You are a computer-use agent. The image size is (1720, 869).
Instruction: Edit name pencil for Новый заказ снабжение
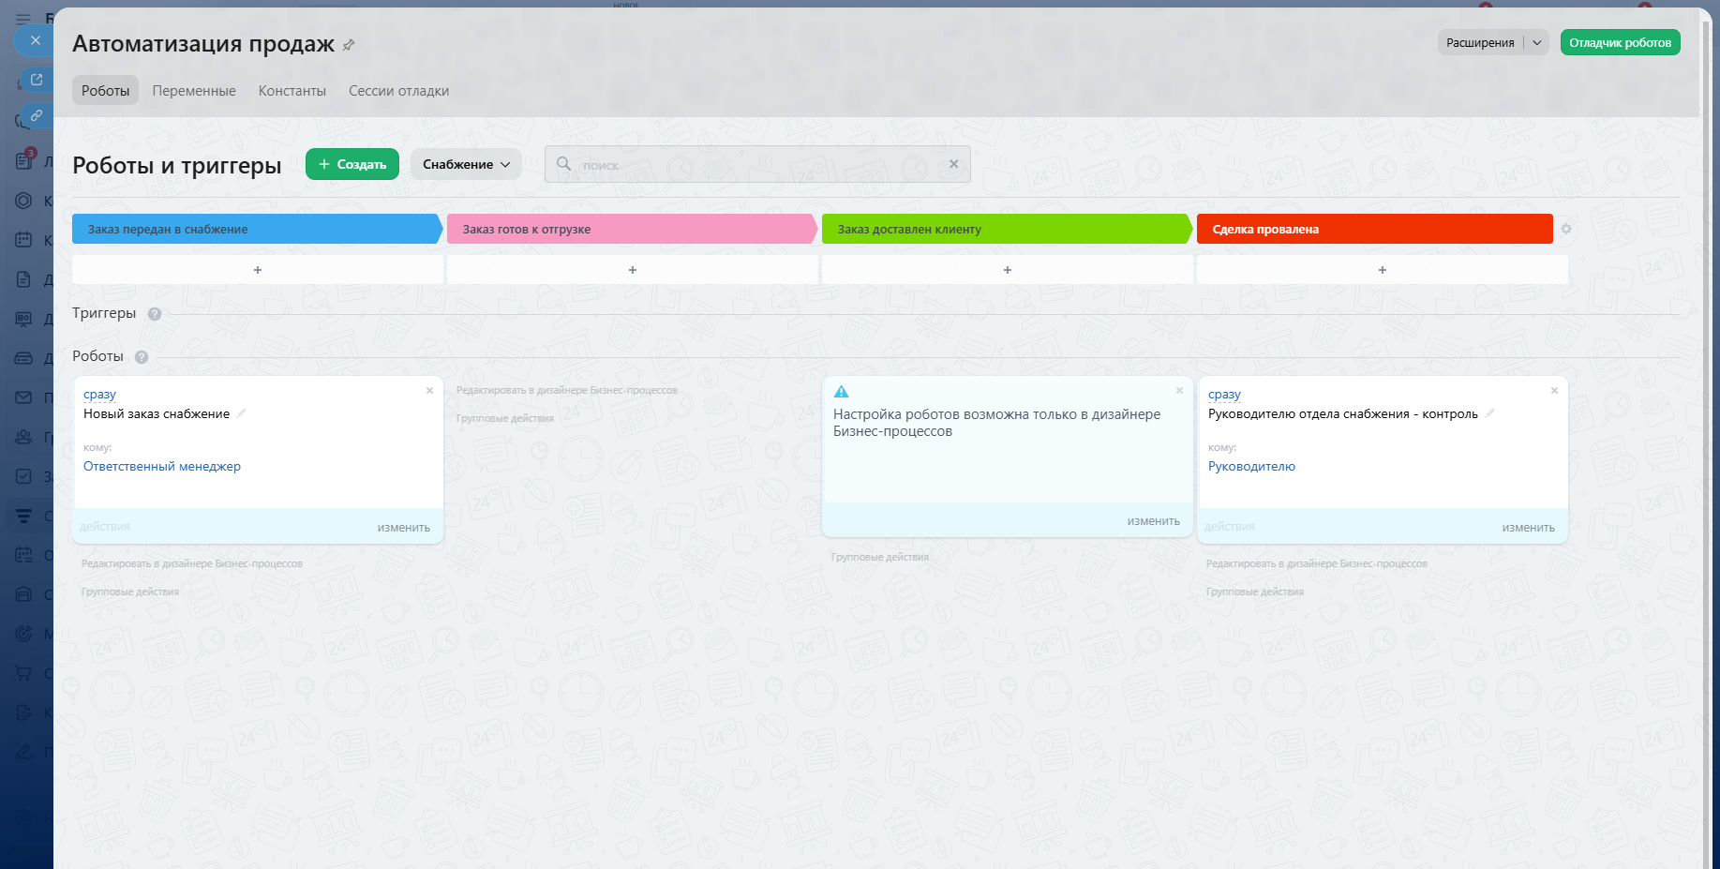242,413
